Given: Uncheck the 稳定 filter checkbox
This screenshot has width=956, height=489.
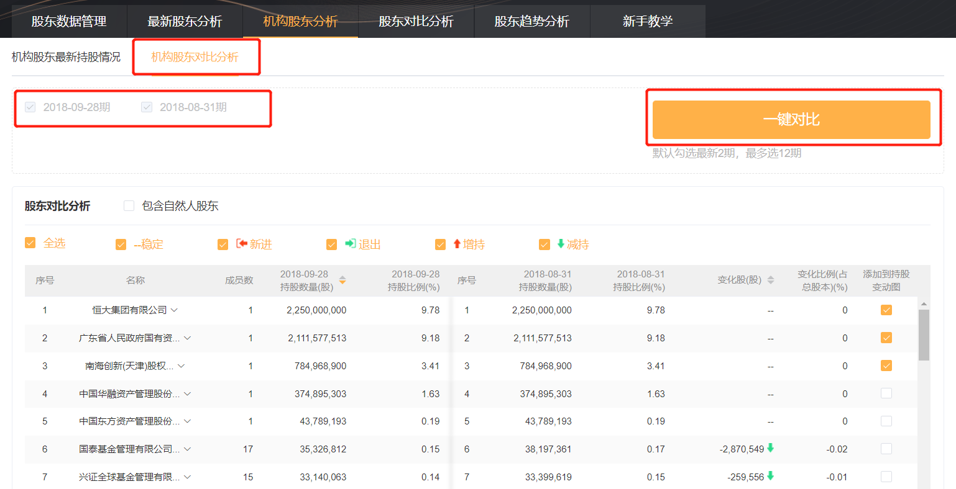Looking at the screenshot, I should tap(121, 244).
